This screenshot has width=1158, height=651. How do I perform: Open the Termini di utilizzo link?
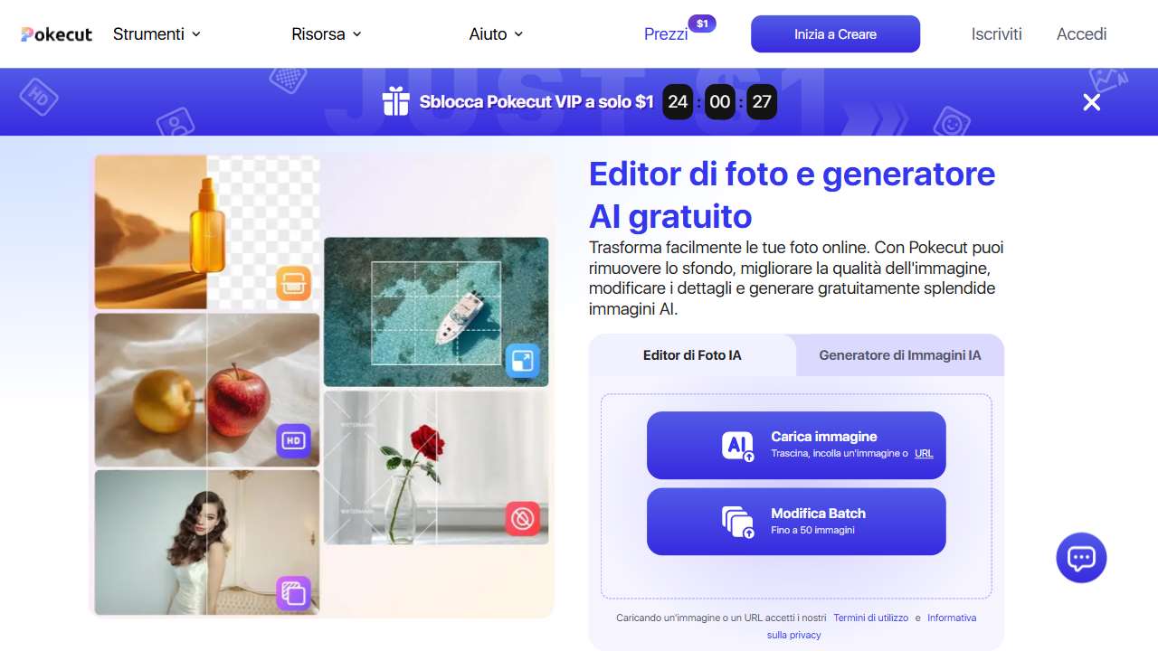[870, 618]
